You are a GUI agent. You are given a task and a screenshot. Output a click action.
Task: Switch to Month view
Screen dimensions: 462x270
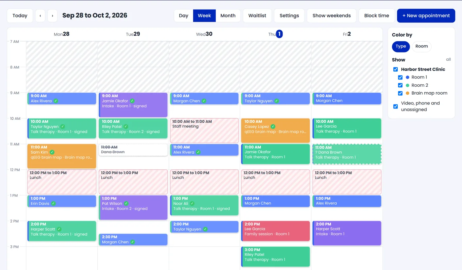228,15
